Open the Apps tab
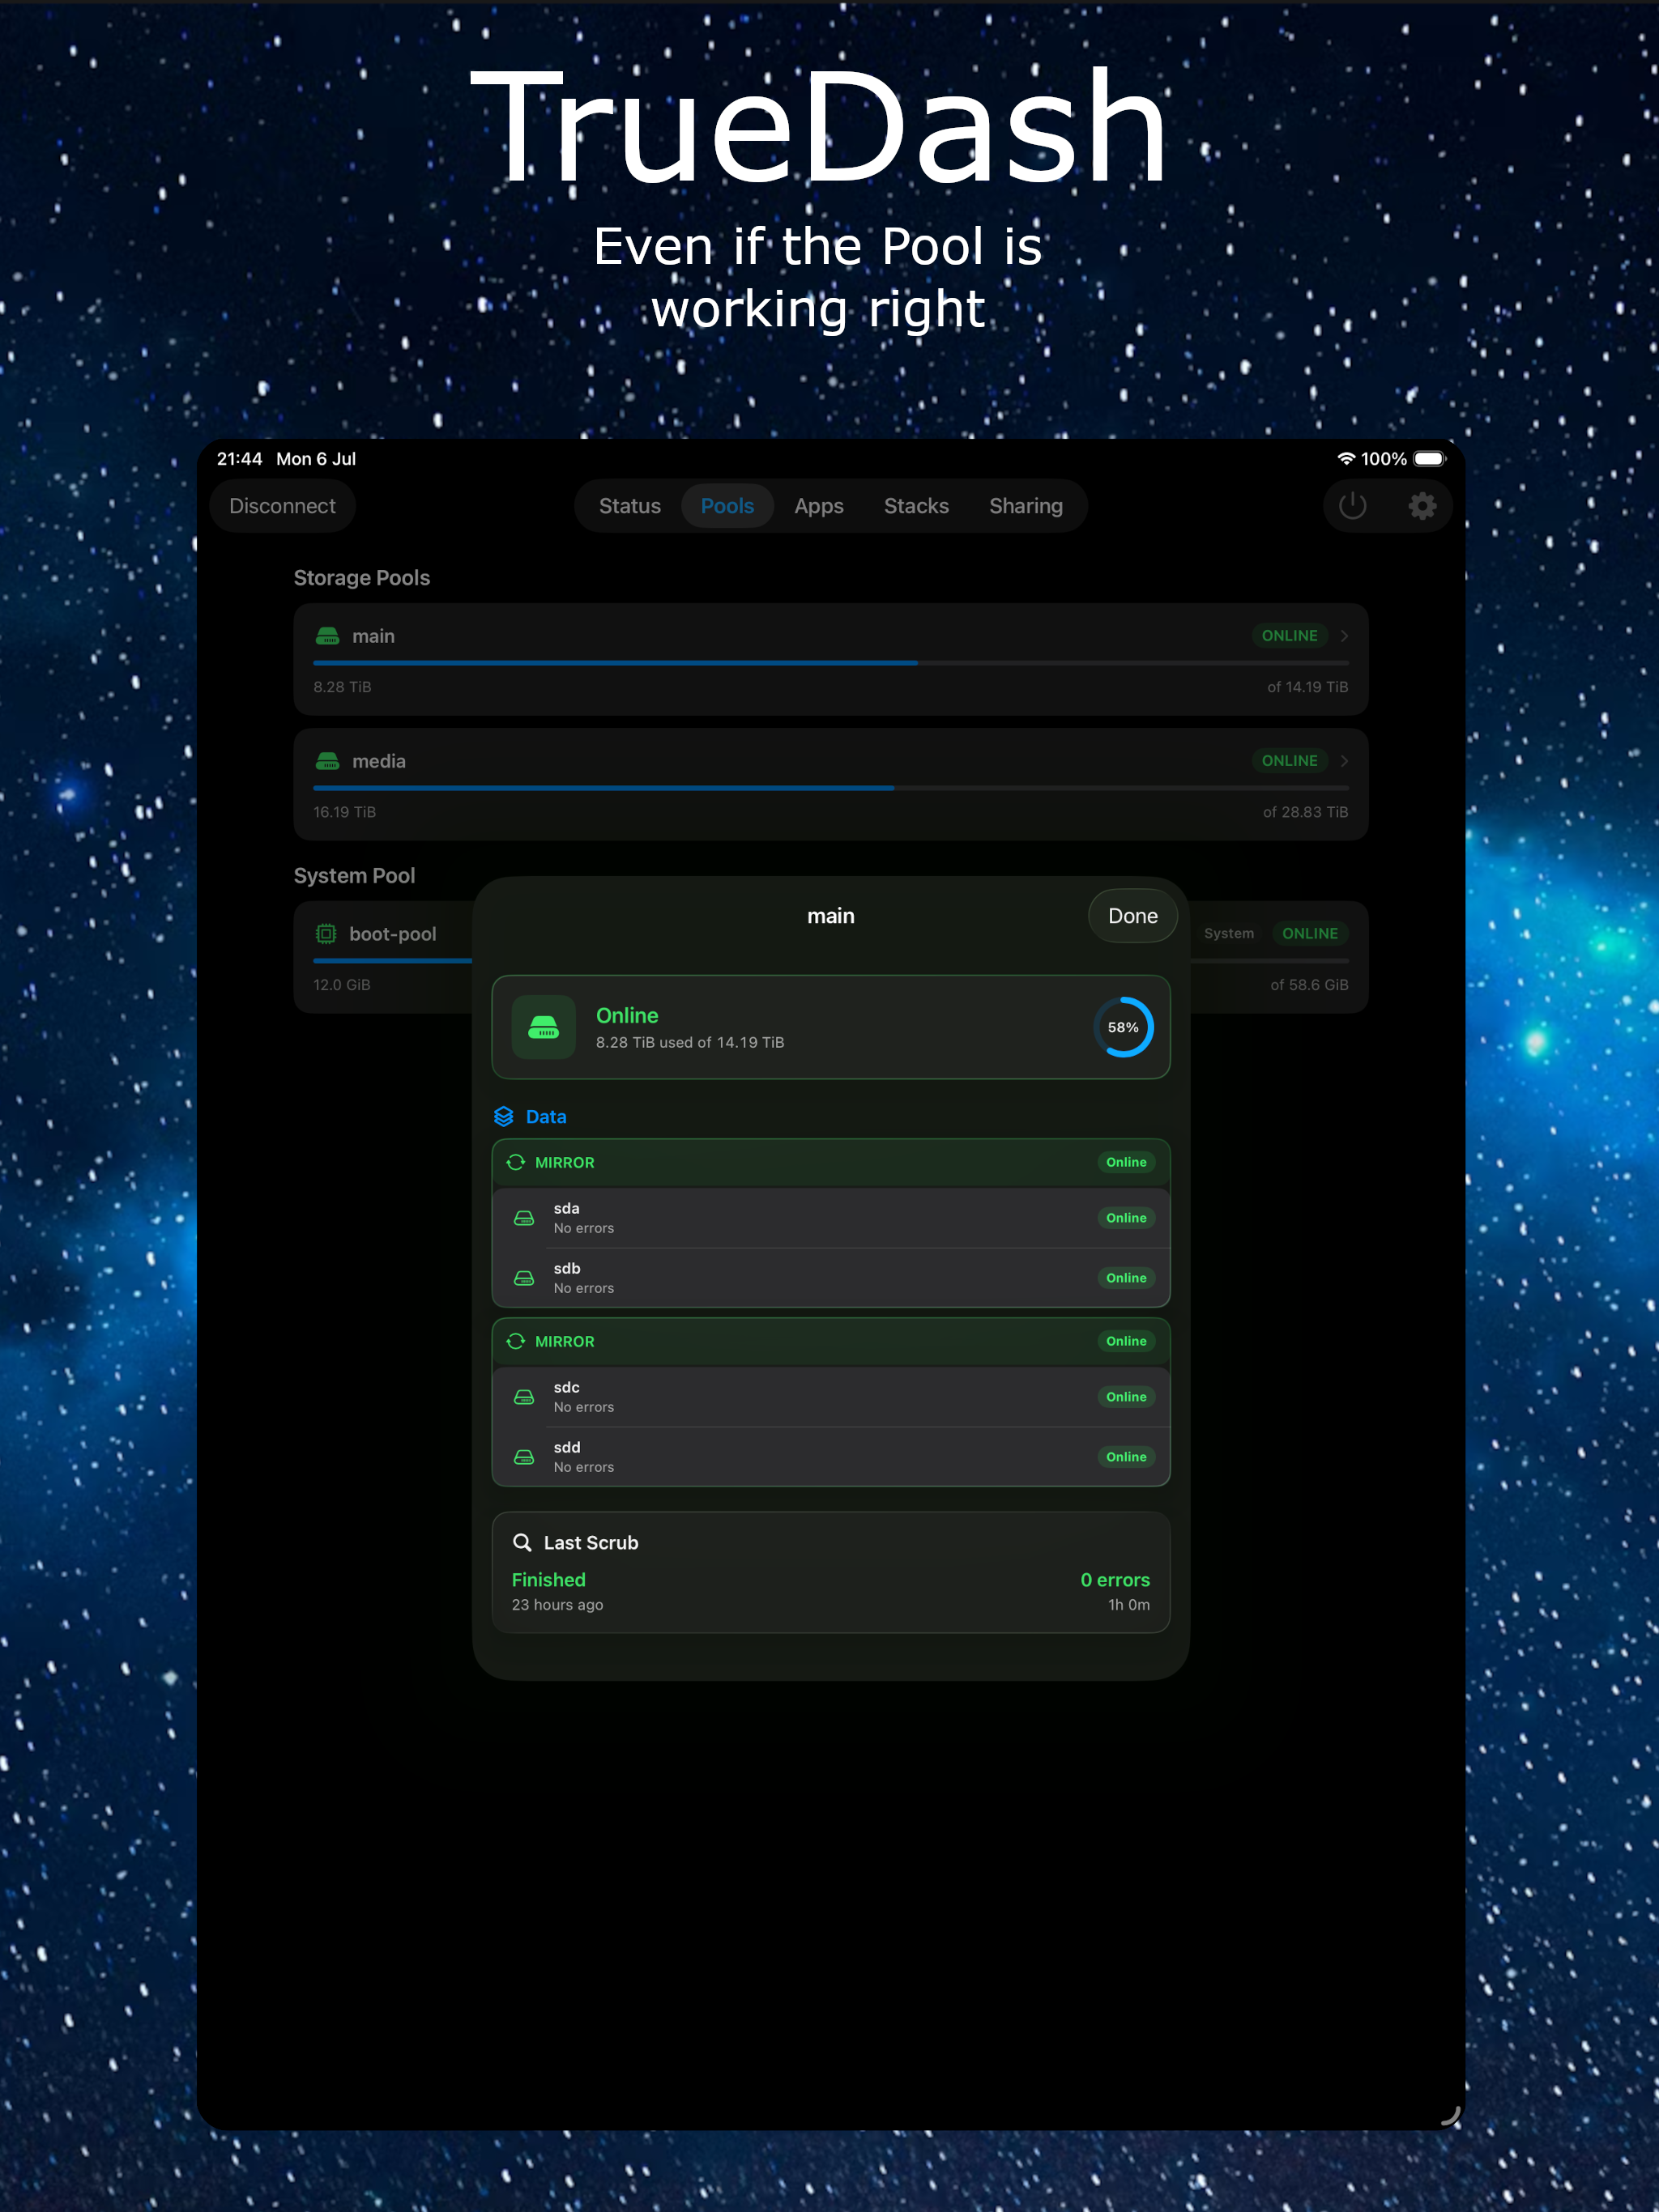 coord(818,506)
